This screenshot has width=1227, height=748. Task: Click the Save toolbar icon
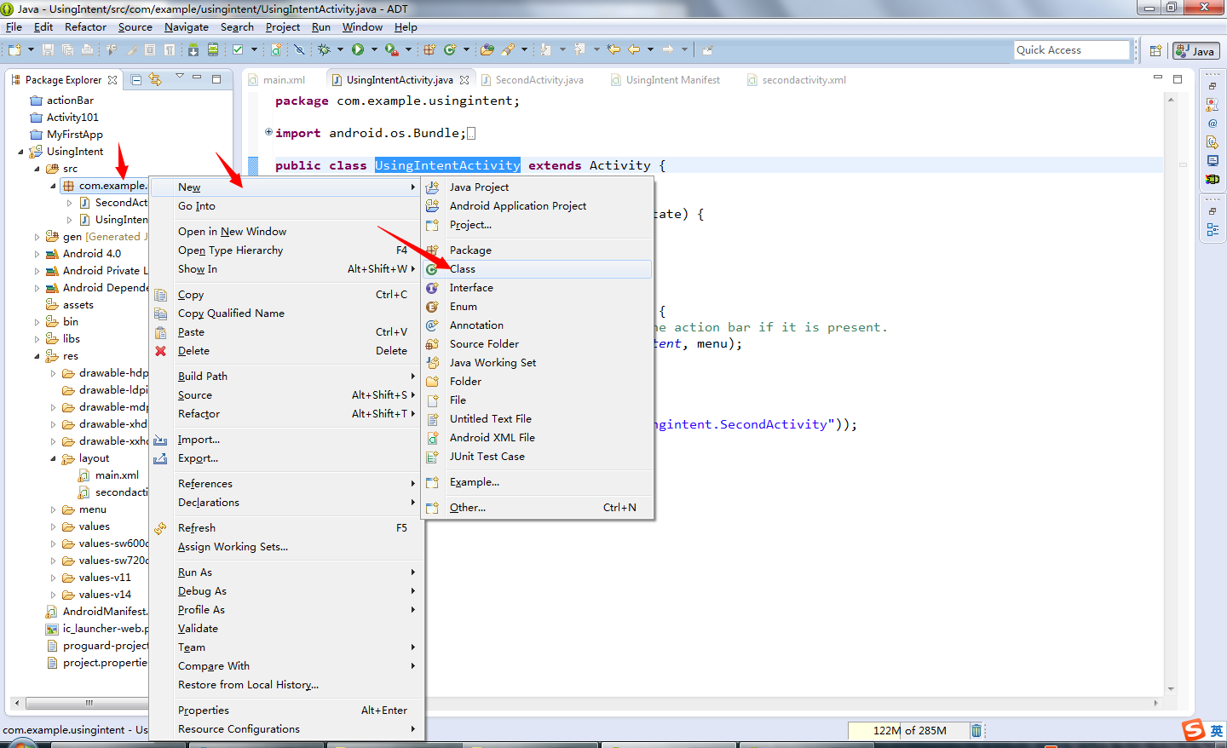point(48,49)
